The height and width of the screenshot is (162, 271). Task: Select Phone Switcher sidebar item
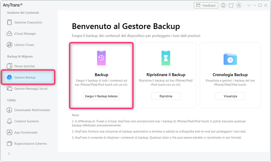pos(28,66)
